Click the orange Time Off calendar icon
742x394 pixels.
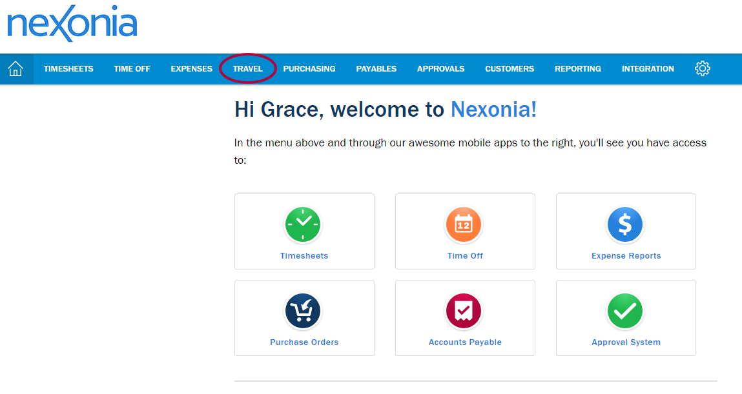pyautogui.click(x=464, y=224)
